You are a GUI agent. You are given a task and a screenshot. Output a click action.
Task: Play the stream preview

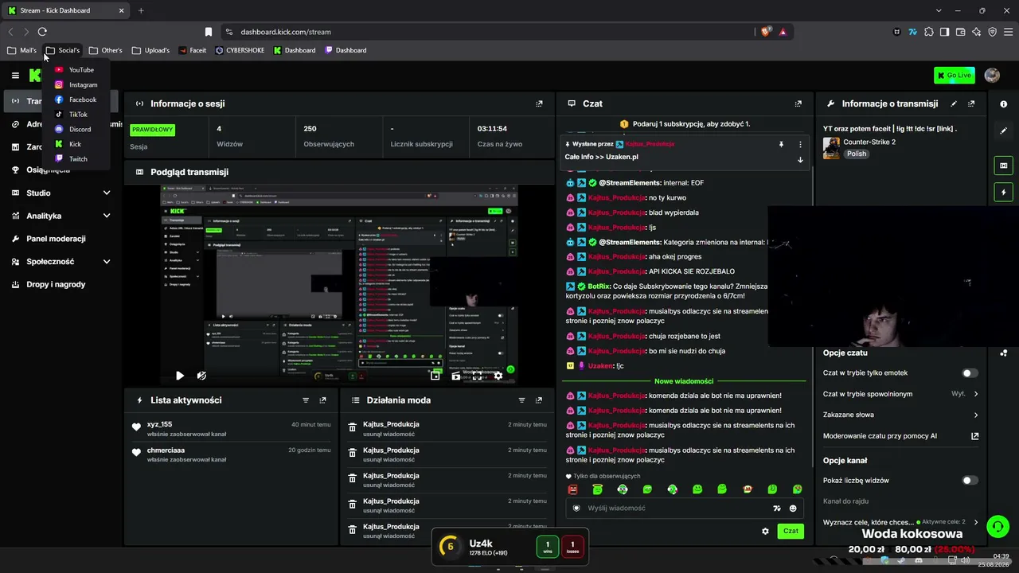coord(180,376)
